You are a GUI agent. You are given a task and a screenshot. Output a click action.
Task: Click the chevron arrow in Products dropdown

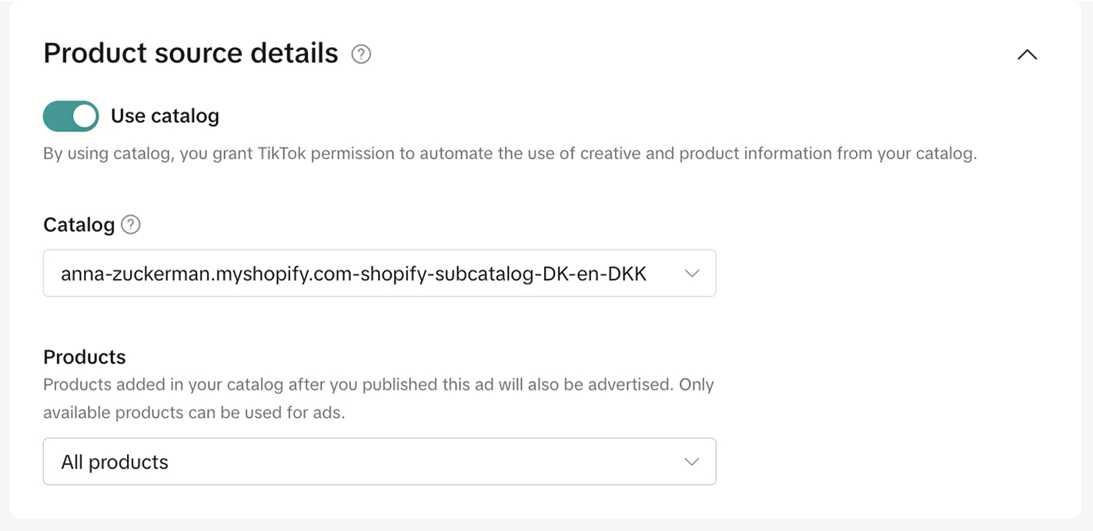tap(692, 461)
